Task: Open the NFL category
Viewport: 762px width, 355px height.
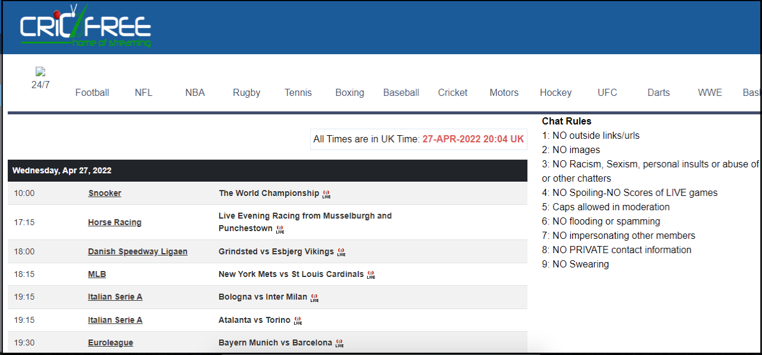Action: (x=143, y=92)
